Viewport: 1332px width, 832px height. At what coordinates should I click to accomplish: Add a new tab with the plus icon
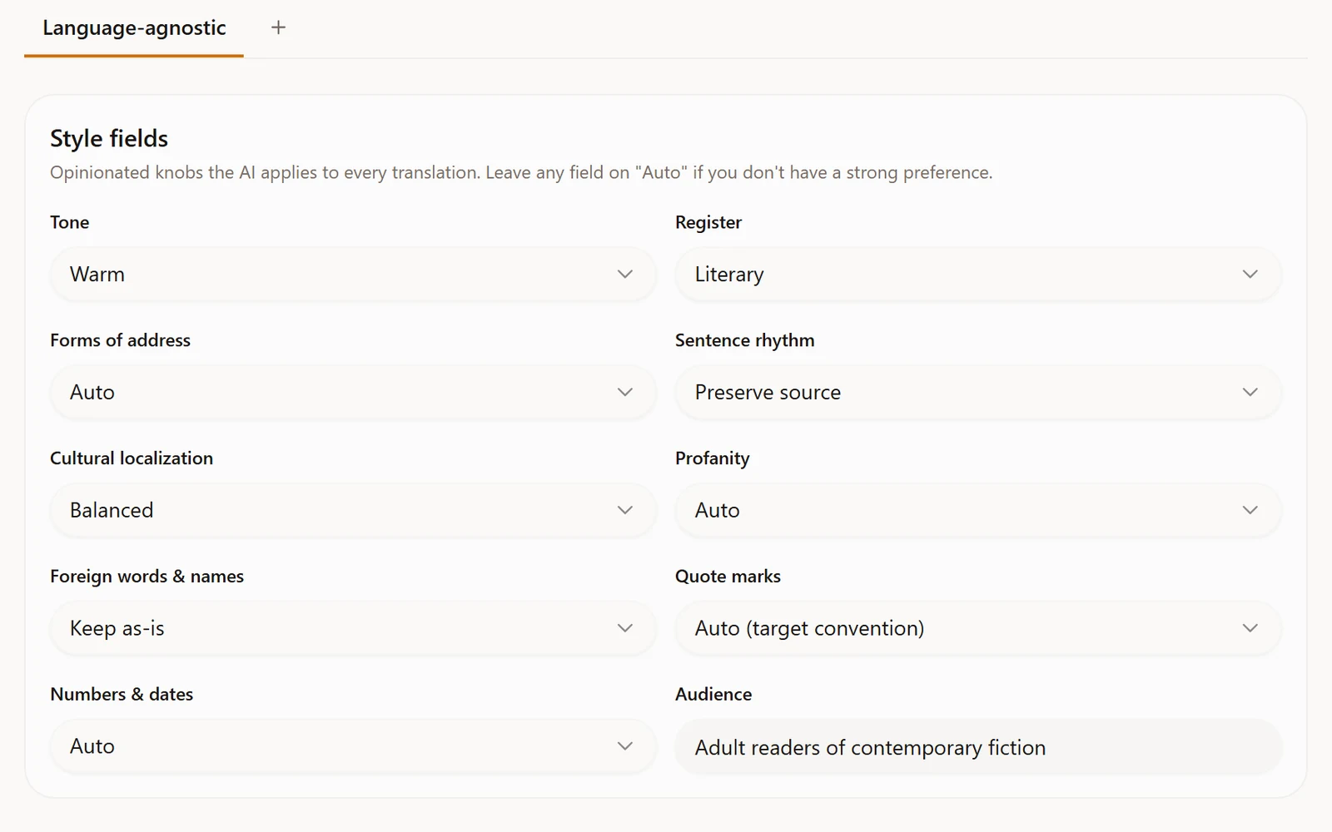278,27
